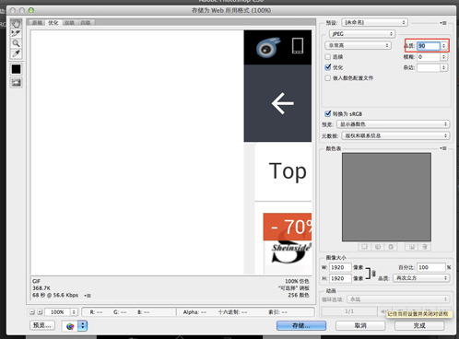Switch to the 优化 tab
459x339 pixels.
53,23
